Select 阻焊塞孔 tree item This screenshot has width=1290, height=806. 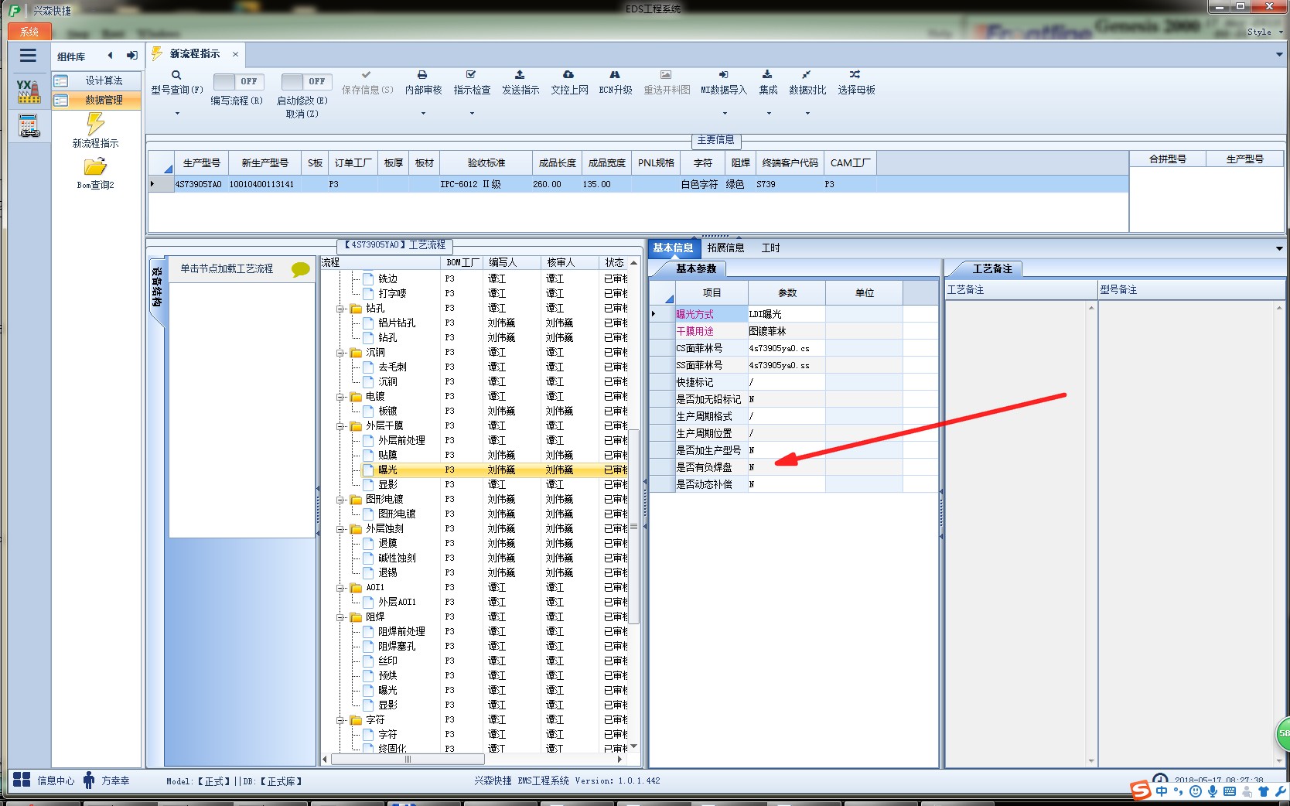pyautogui.click(x=397, y=646)
